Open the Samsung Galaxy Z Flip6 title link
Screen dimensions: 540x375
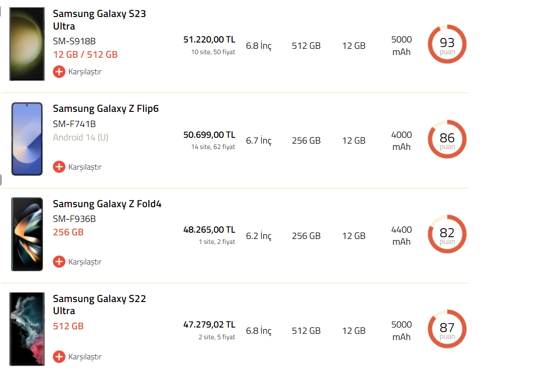[x=106, y=109]
